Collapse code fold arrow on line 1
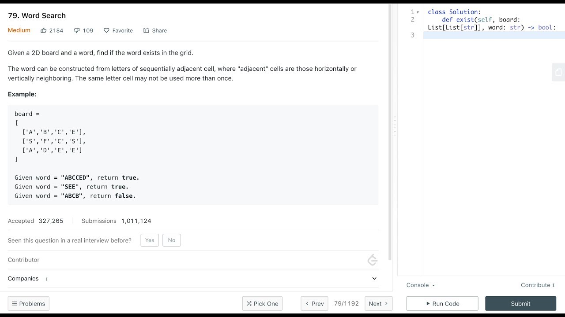The height and width of the screenshot is (317, 565). pos(418,12)
